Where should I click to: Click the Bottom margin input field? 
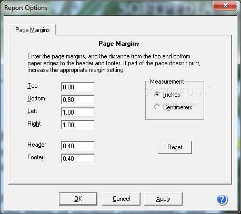pos(78,99)
